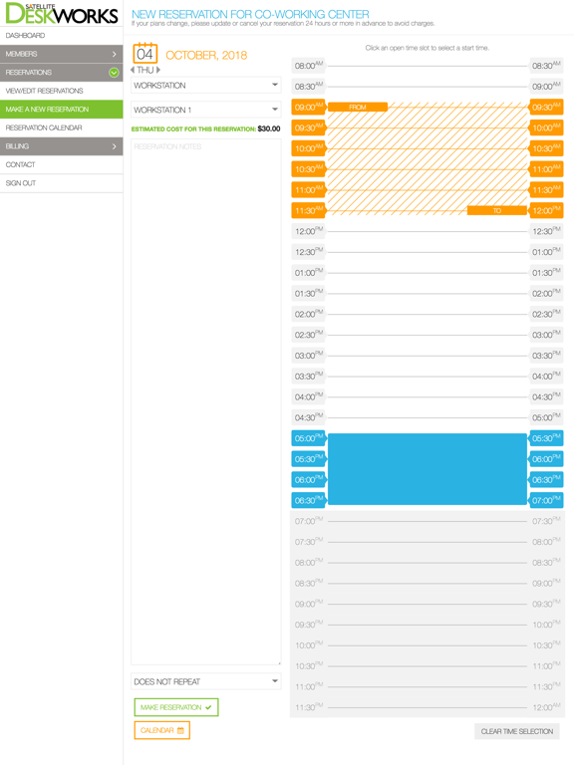Click the blue 05:00 PM booked label
574x765 pixels.
309,438
